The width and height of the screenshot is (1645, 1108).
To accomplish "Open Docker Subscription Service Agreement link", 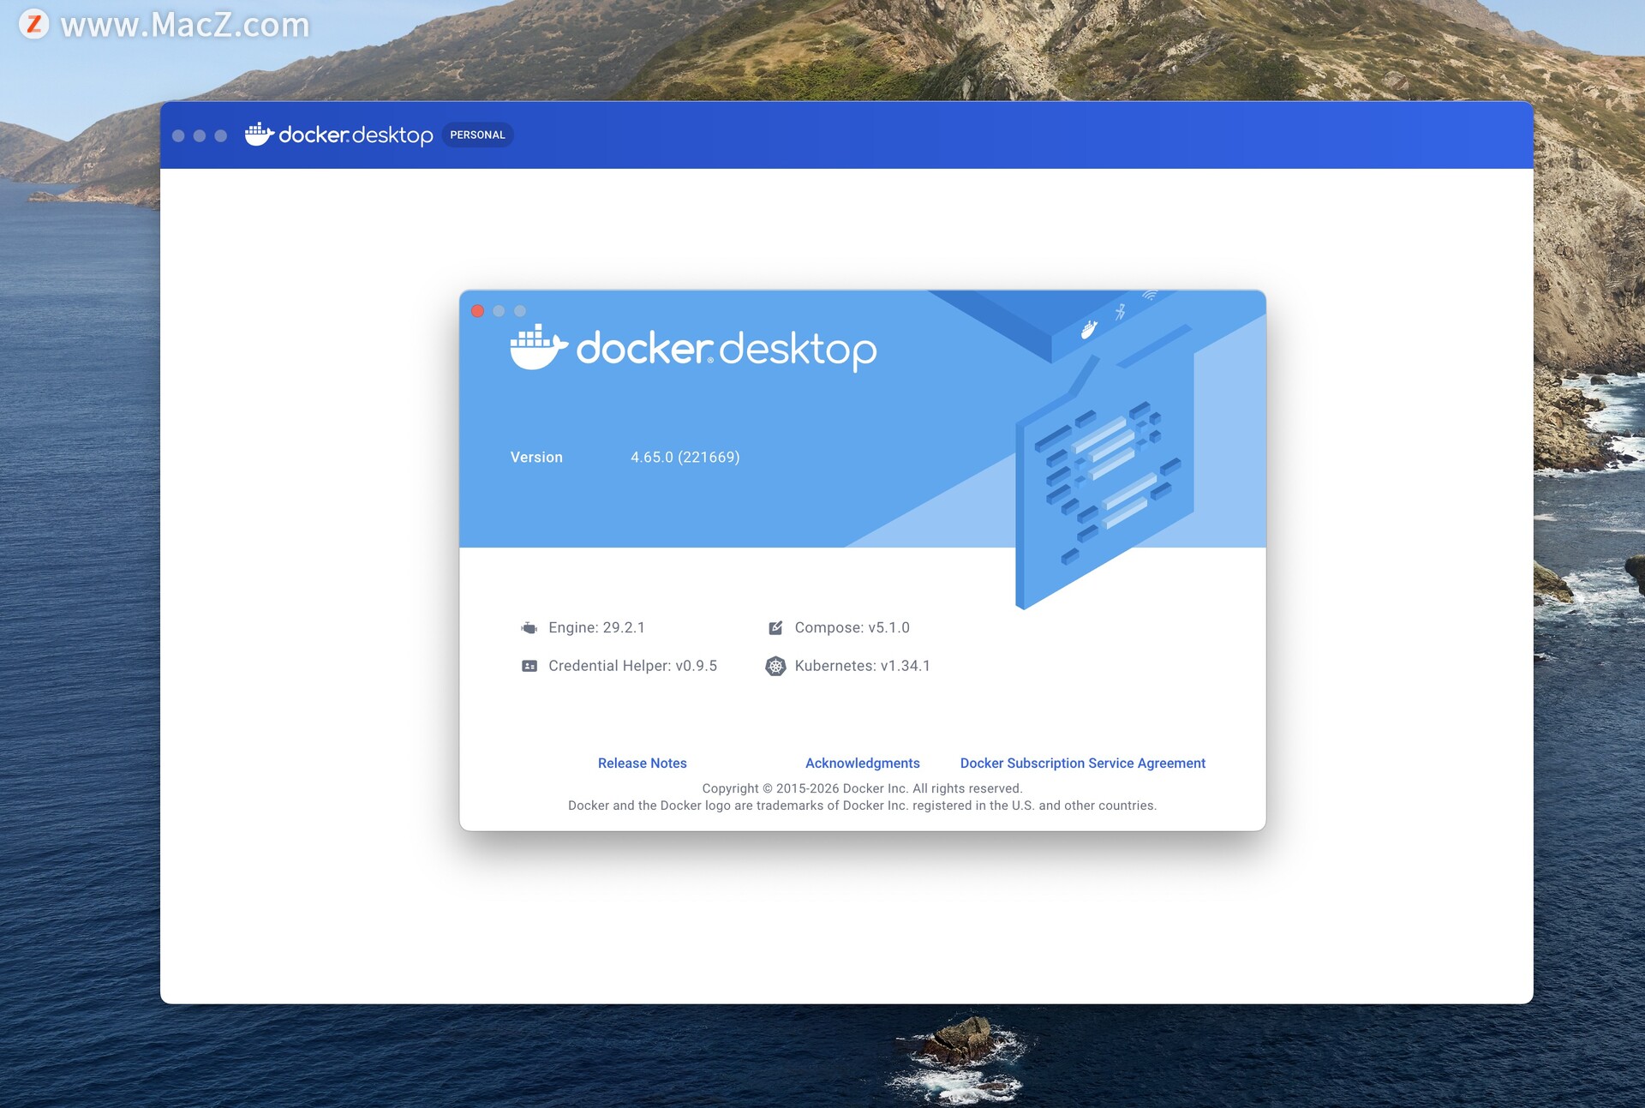I will [1082, 763].
